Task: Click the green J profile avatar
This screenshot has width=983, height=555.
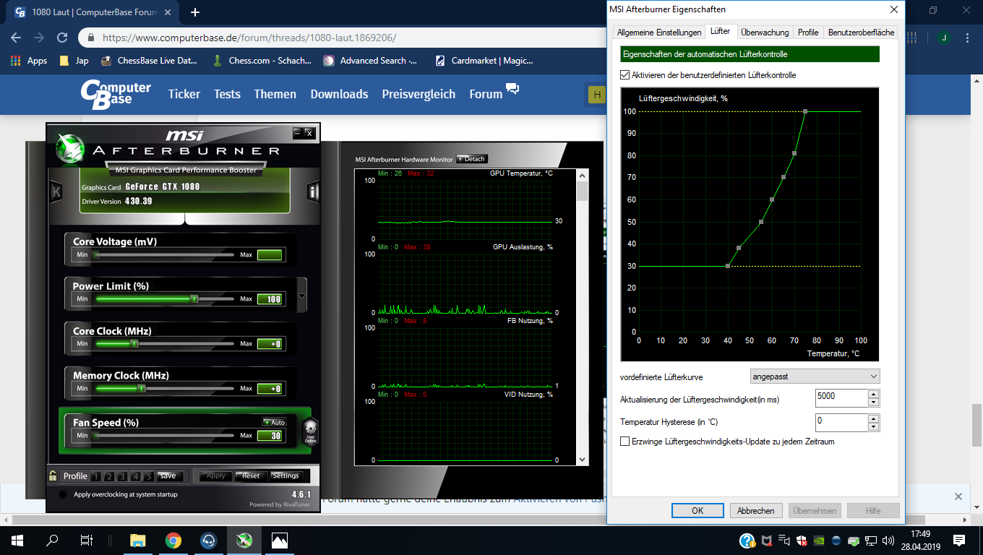Action: [x=943, y=38]
